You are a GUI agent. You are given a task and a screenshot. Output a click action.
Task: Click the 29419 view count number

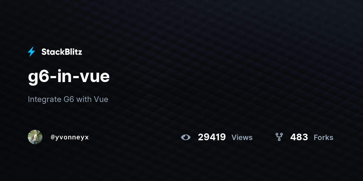coord(212,137)
